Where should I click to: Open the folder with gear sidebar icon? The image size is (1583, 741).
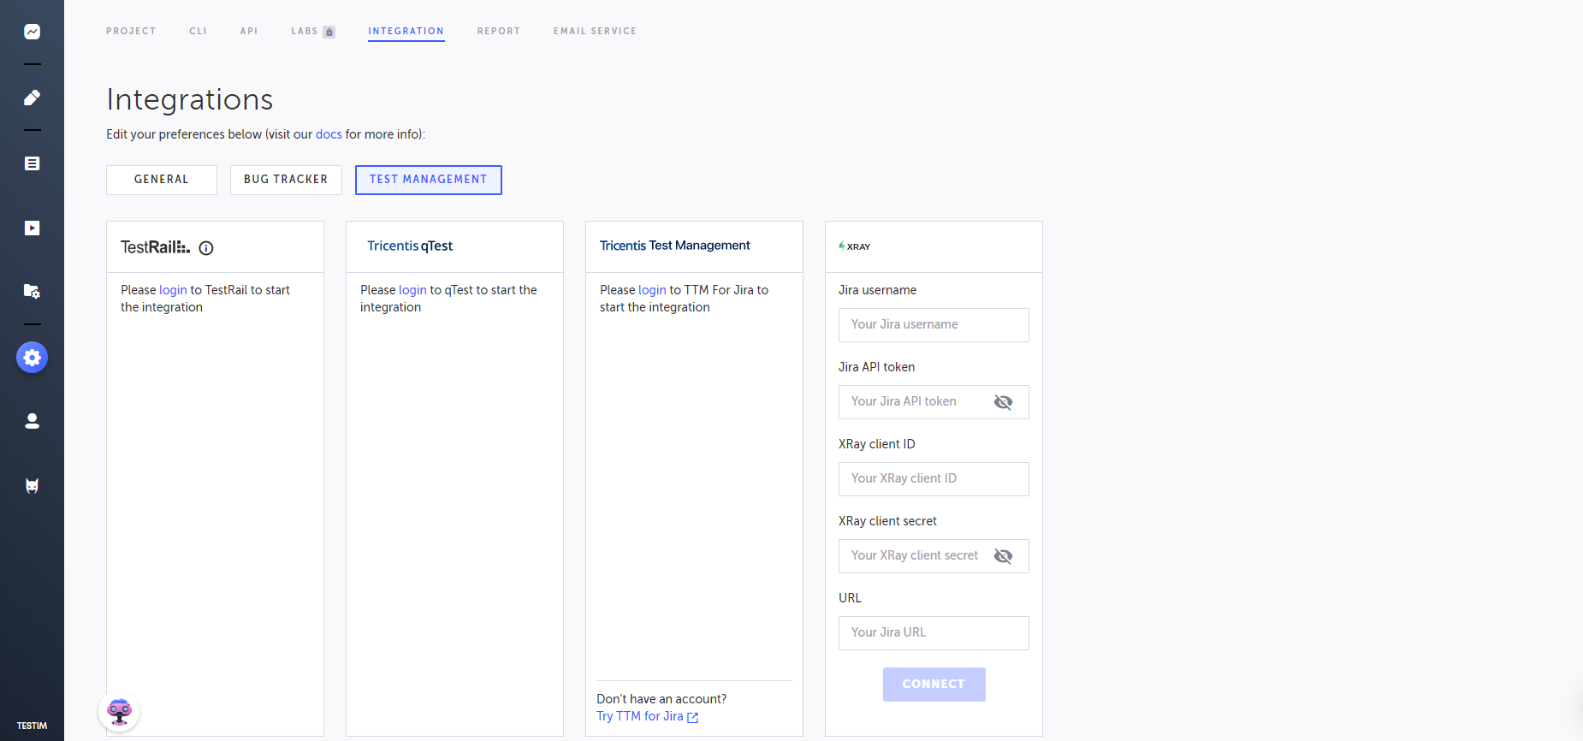pyautogui.click(x=32, y=292)
